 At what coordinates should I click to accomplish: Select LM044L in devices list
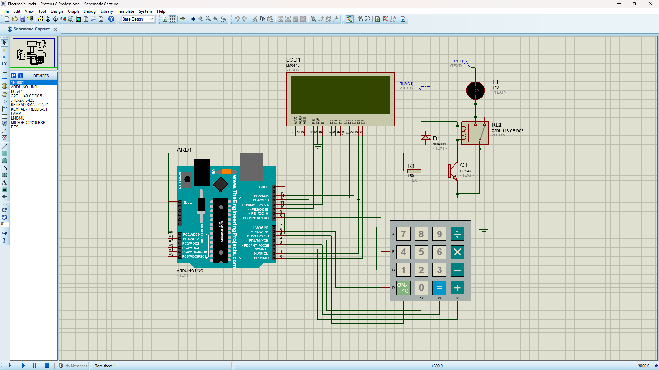click(x=34, y=118)
